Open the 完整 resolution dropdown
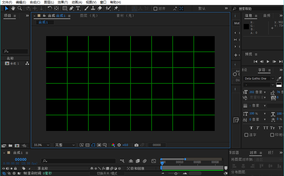 [65, 145]
